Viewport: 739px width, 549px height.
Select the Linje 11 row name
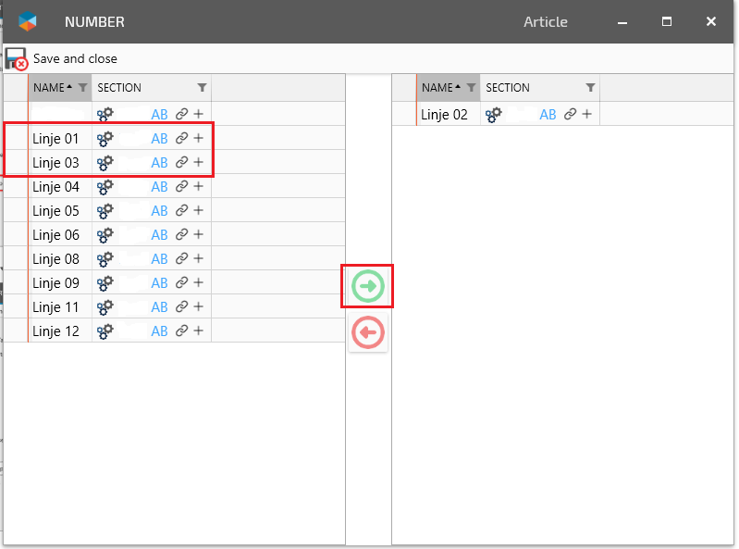point(56,307)
